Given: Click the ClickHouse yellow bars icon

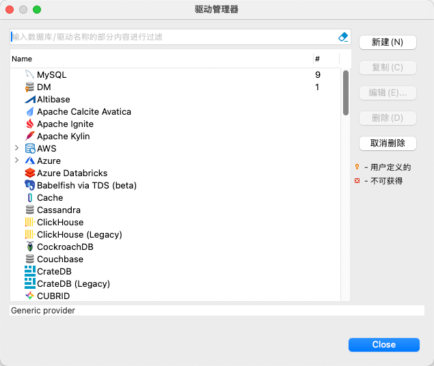Looking at the screenshot, I should pos(29,222).
